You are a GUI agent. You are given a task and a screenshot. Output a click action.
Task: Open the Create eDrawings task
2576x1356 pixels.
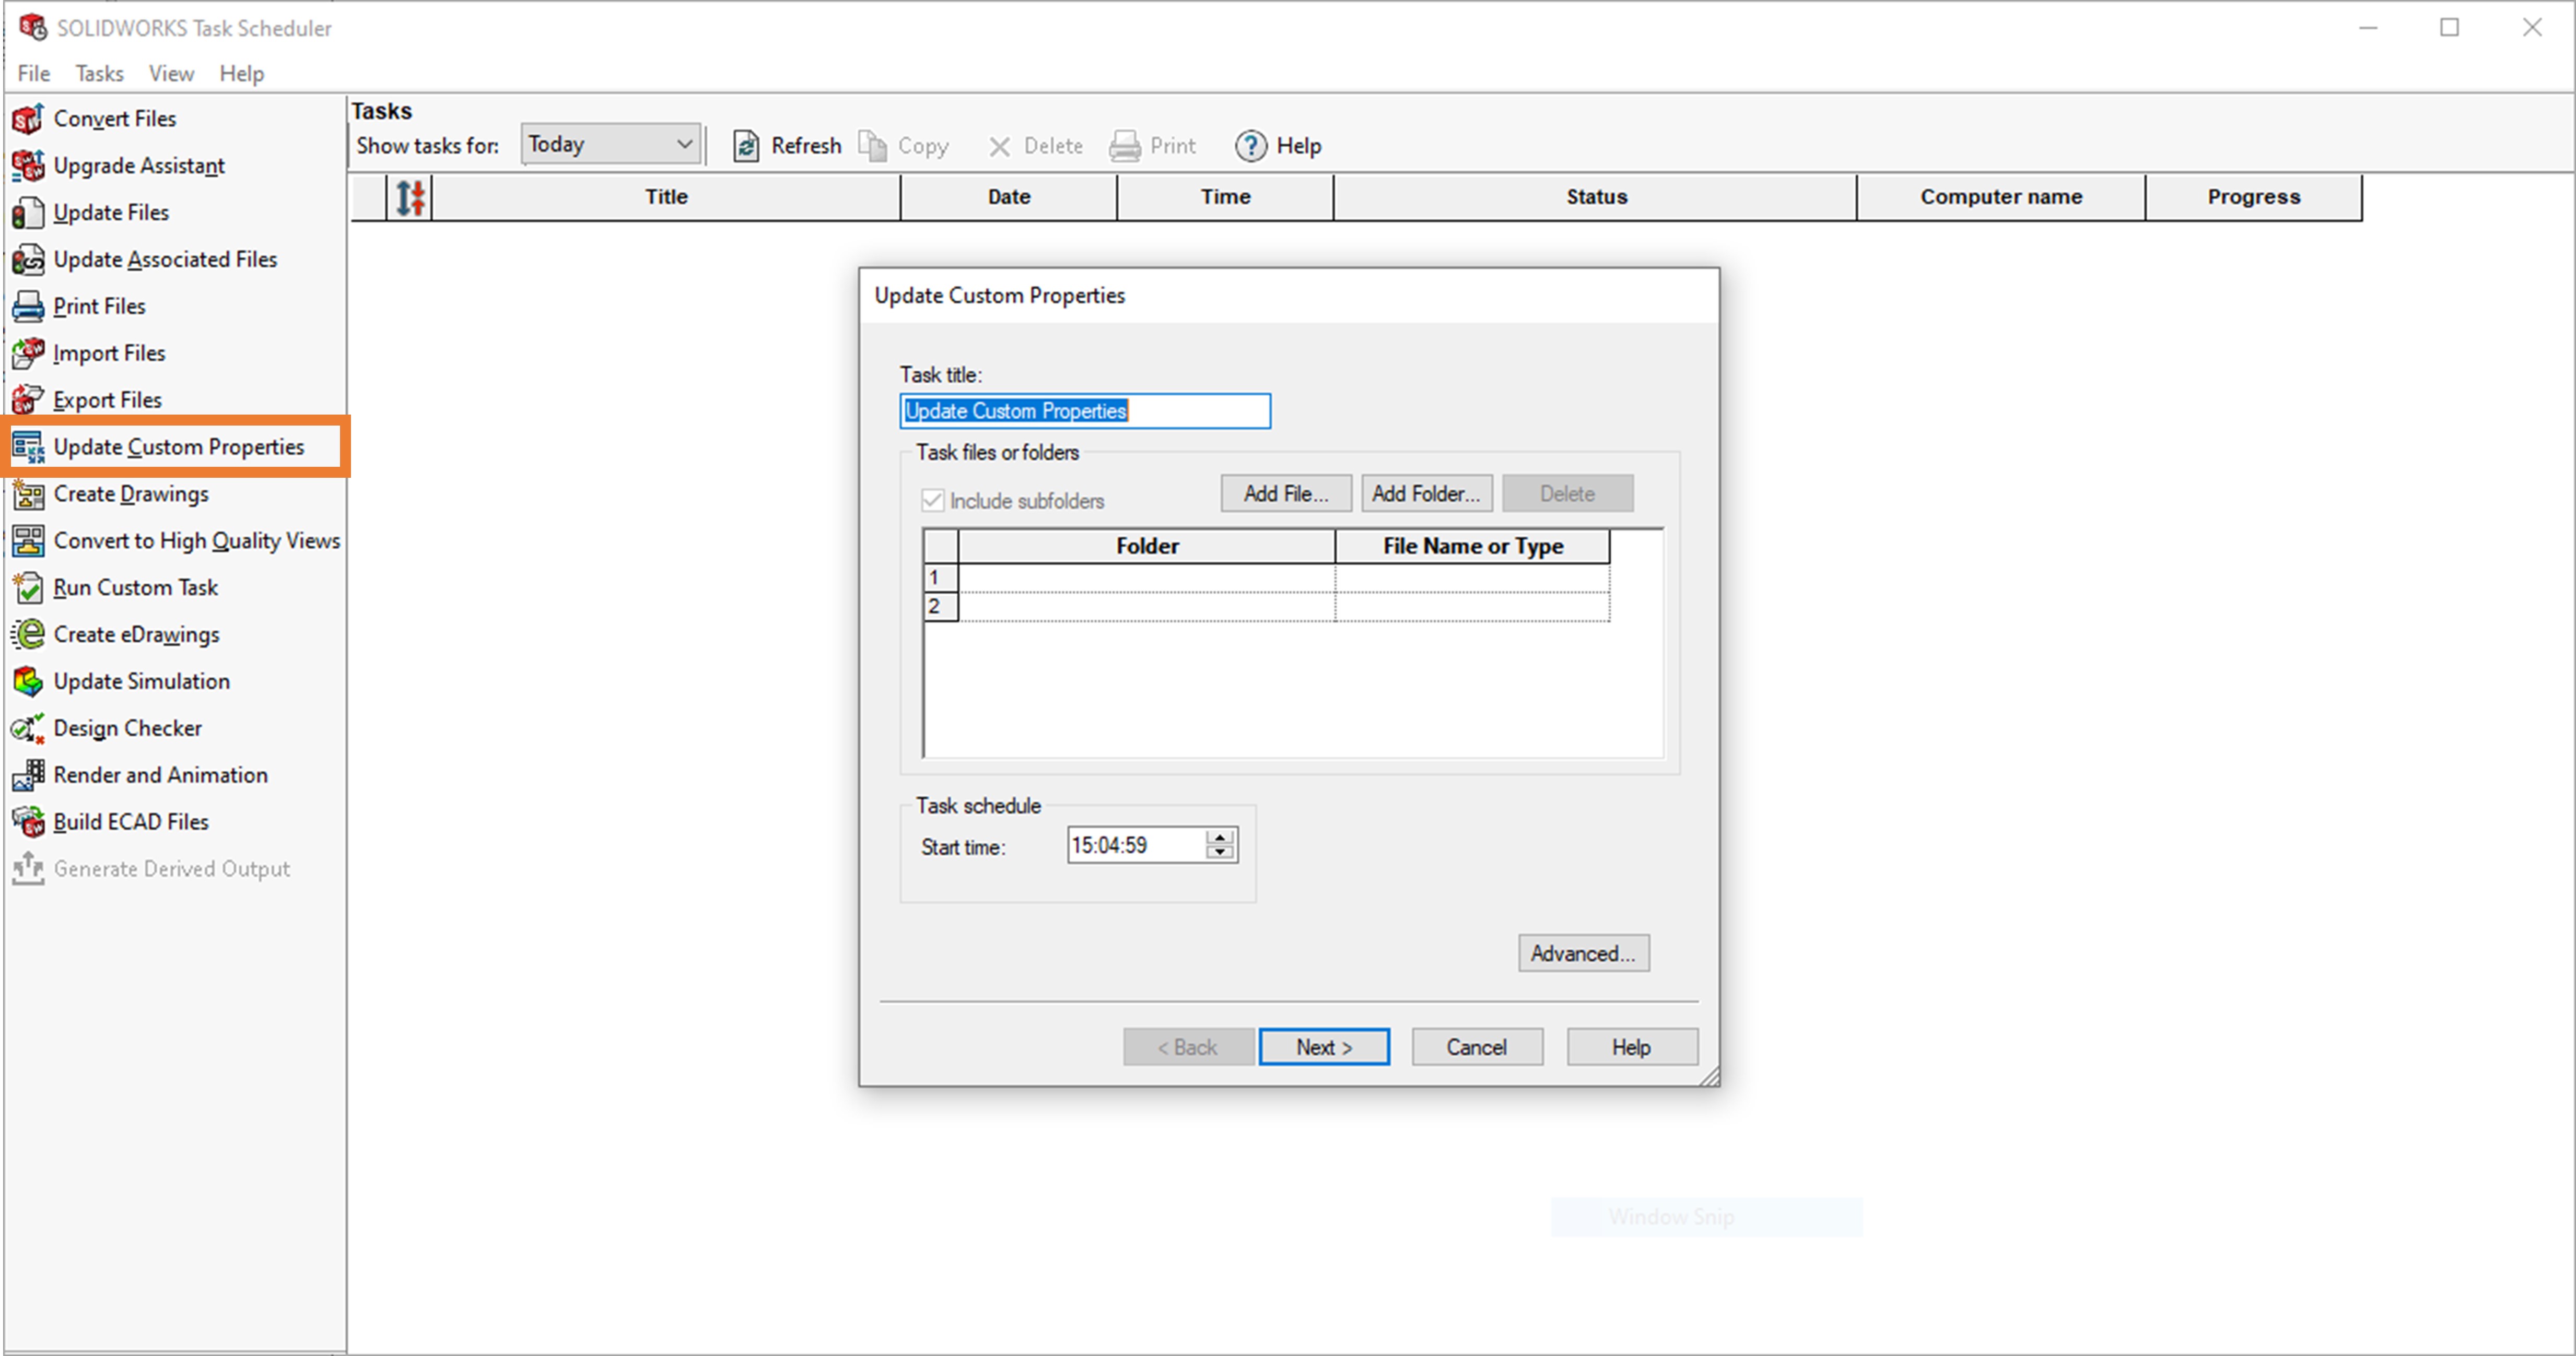(136, 634)
